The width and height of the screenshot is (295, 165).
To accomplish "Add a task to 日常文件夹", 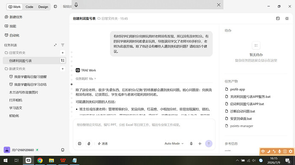I will click(x=63, y=53).
